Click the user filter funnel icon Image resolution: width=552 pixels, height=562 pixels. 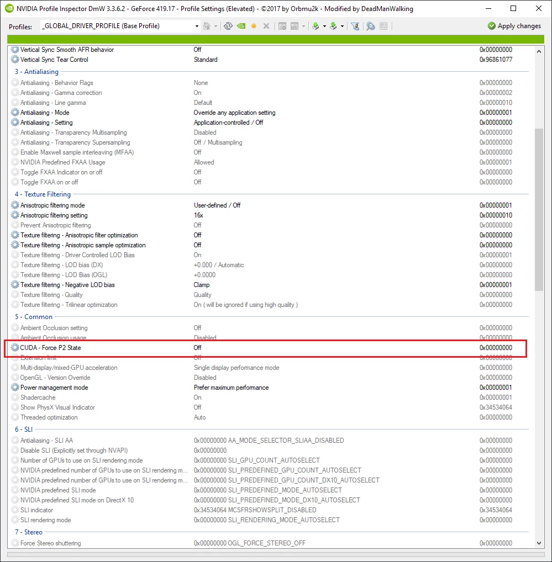click(x=355, y=26)
